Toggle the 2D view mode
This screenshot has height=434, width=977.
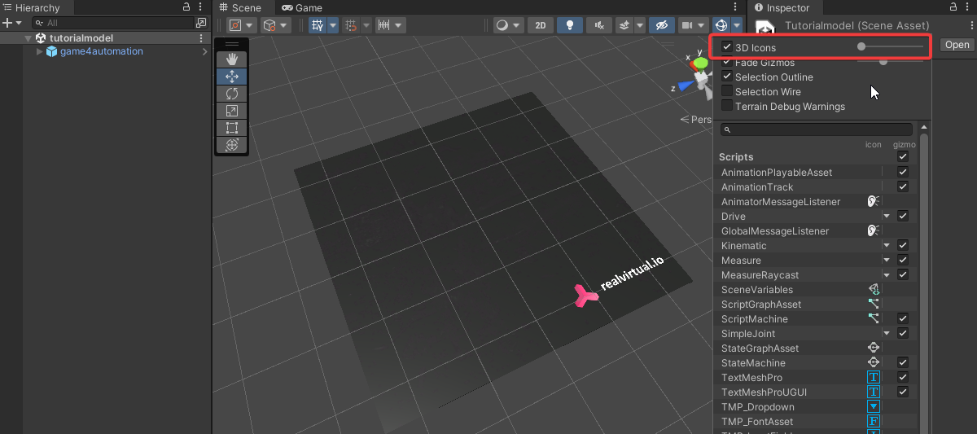541,25
